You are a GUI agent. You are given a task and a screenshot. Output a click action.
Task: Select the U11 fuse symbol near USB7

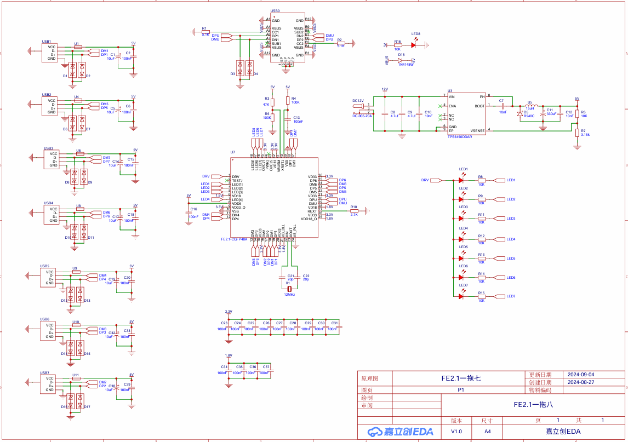(76, 378)
